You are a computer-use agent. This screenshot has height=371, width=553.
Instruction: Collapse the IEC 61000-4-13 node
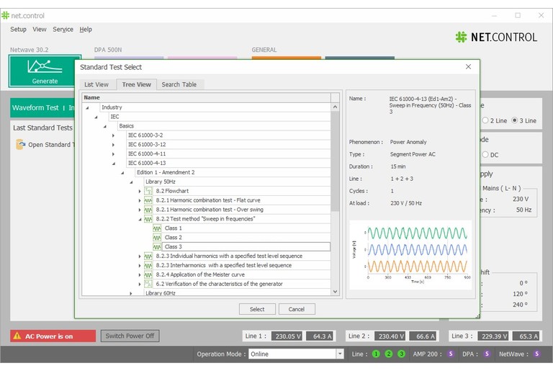coord(114,164)
